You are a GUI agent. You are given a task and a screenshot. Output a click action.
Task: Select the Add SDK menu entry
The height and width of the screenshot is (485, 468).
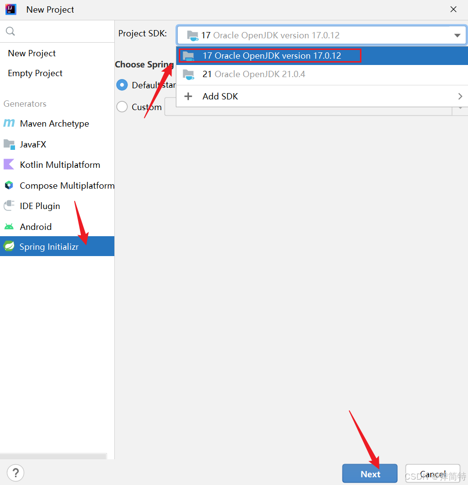point(322,96)
